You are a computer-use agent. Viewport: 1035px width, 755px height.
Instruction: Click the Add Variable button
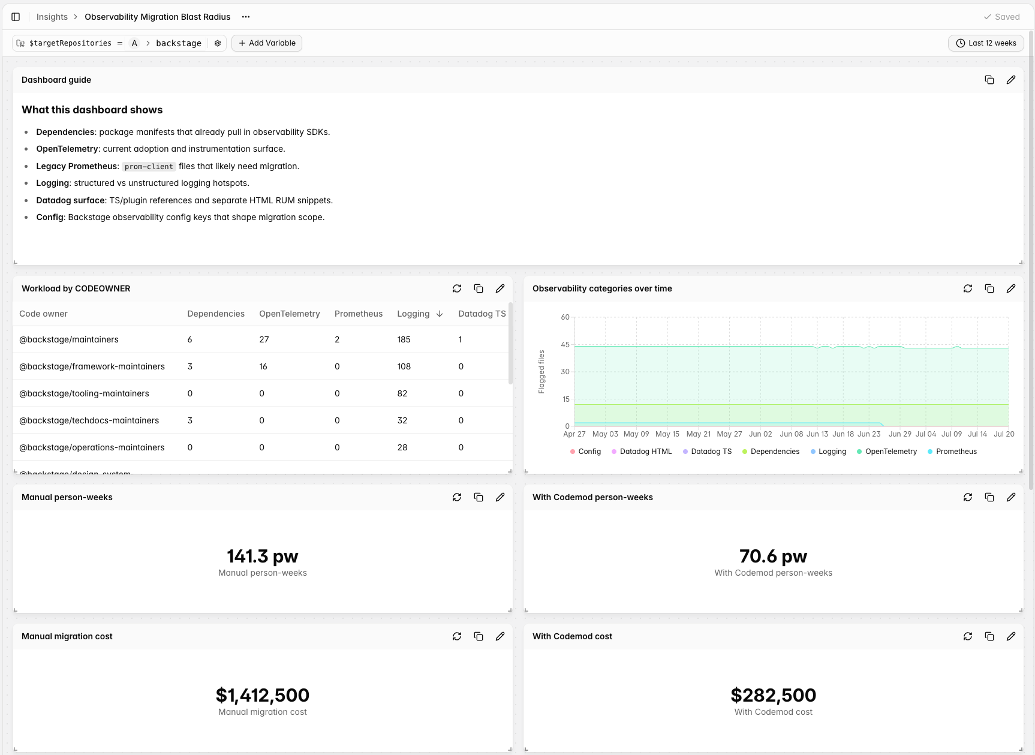click(x=267, y=43)
